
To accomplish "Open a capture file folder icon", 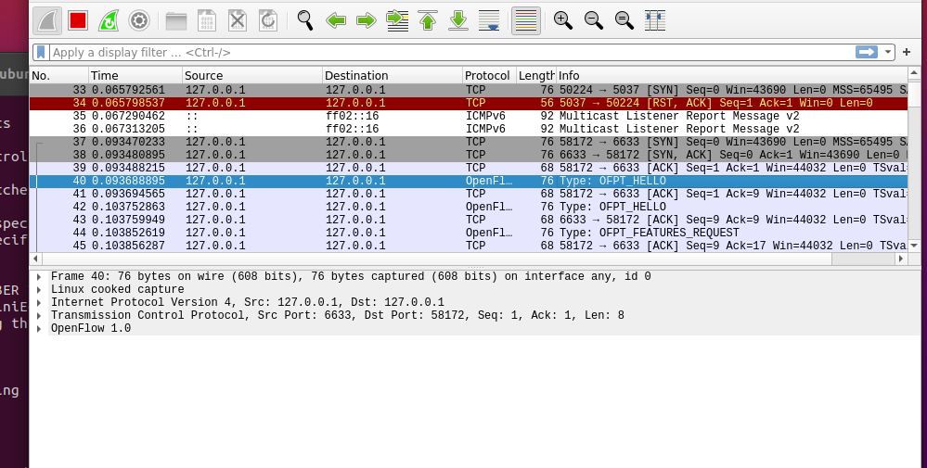I will 176,20.
